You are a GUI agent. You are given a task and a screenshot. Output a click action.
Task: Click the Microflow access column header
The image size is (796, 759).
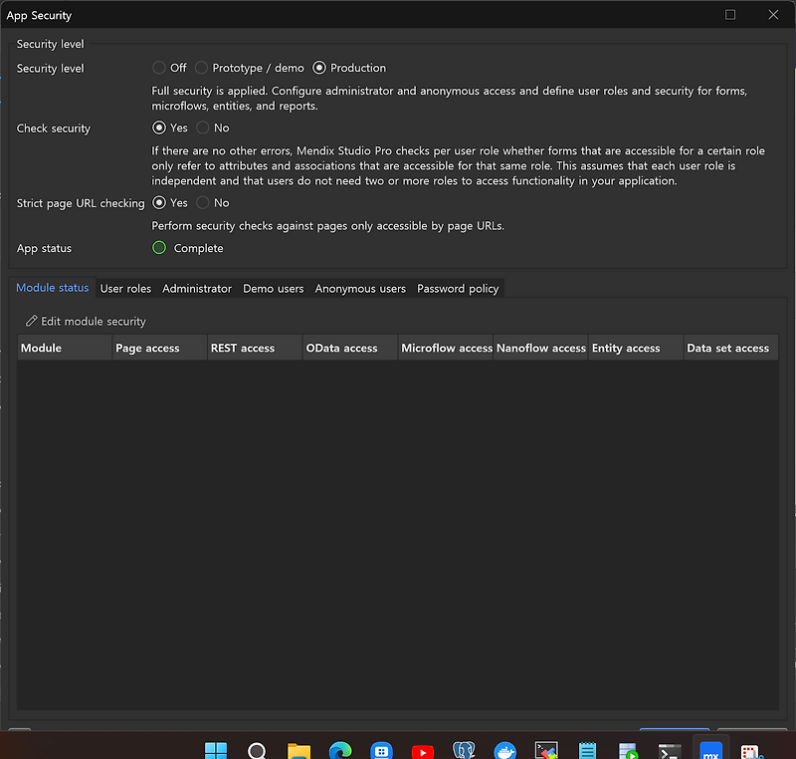click(x=445, y=348)
